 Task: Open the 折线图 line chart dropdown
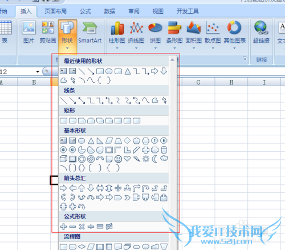[136, 35]
